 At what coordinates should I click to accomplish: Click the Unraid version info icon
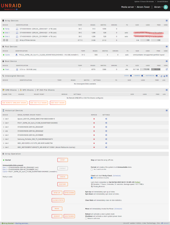(x=16, y=9)
